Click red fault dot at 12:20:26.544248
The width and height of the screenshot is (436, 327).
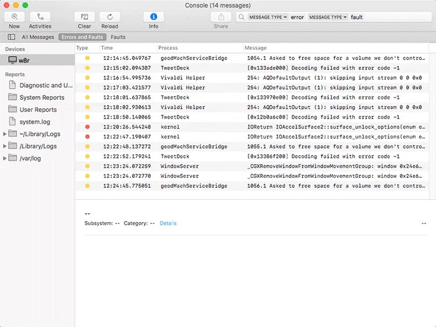coord(87,127)
